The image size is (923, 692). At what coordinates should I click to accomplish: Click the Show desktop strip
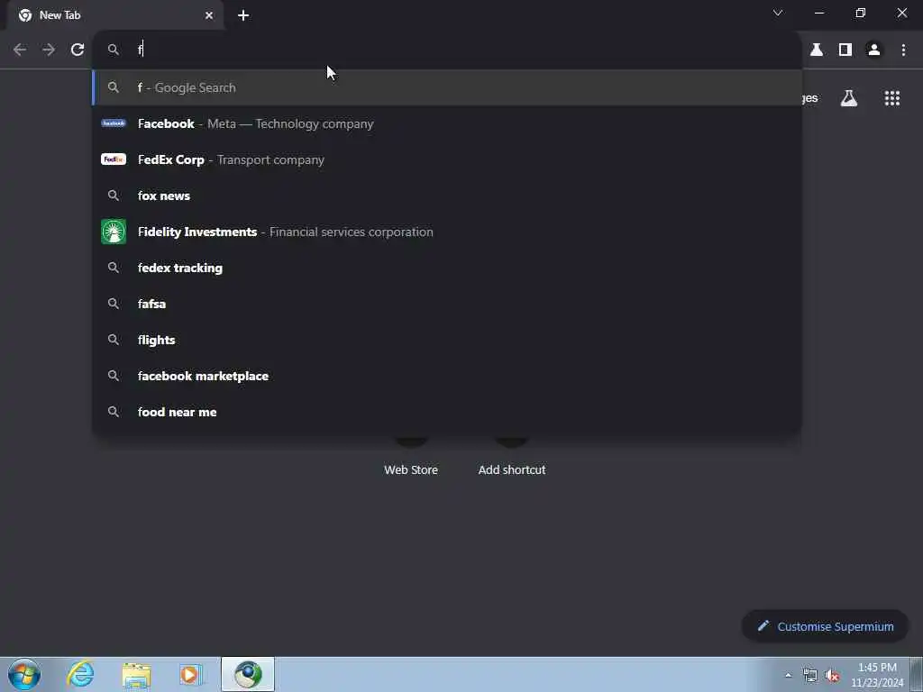917,674
